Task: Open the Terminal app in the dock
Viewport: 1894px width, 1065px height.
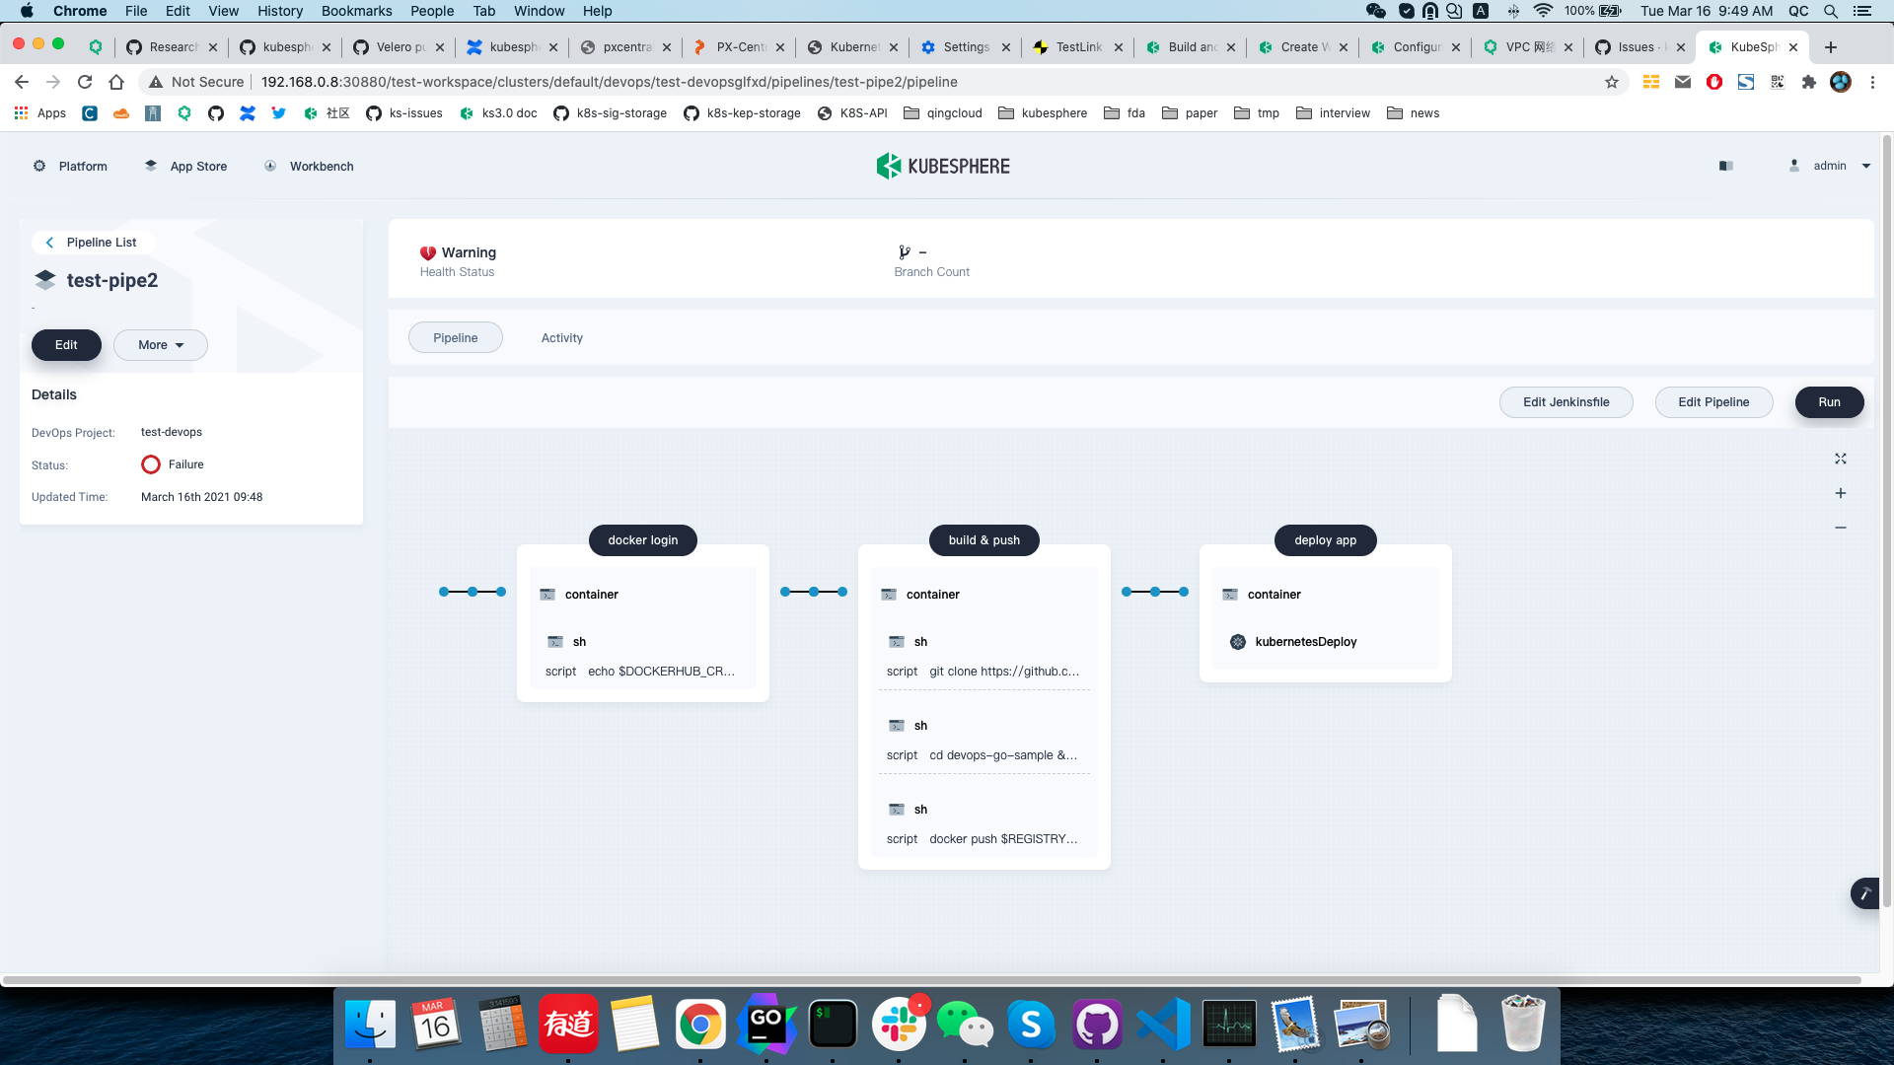Action: (833, 1025)
